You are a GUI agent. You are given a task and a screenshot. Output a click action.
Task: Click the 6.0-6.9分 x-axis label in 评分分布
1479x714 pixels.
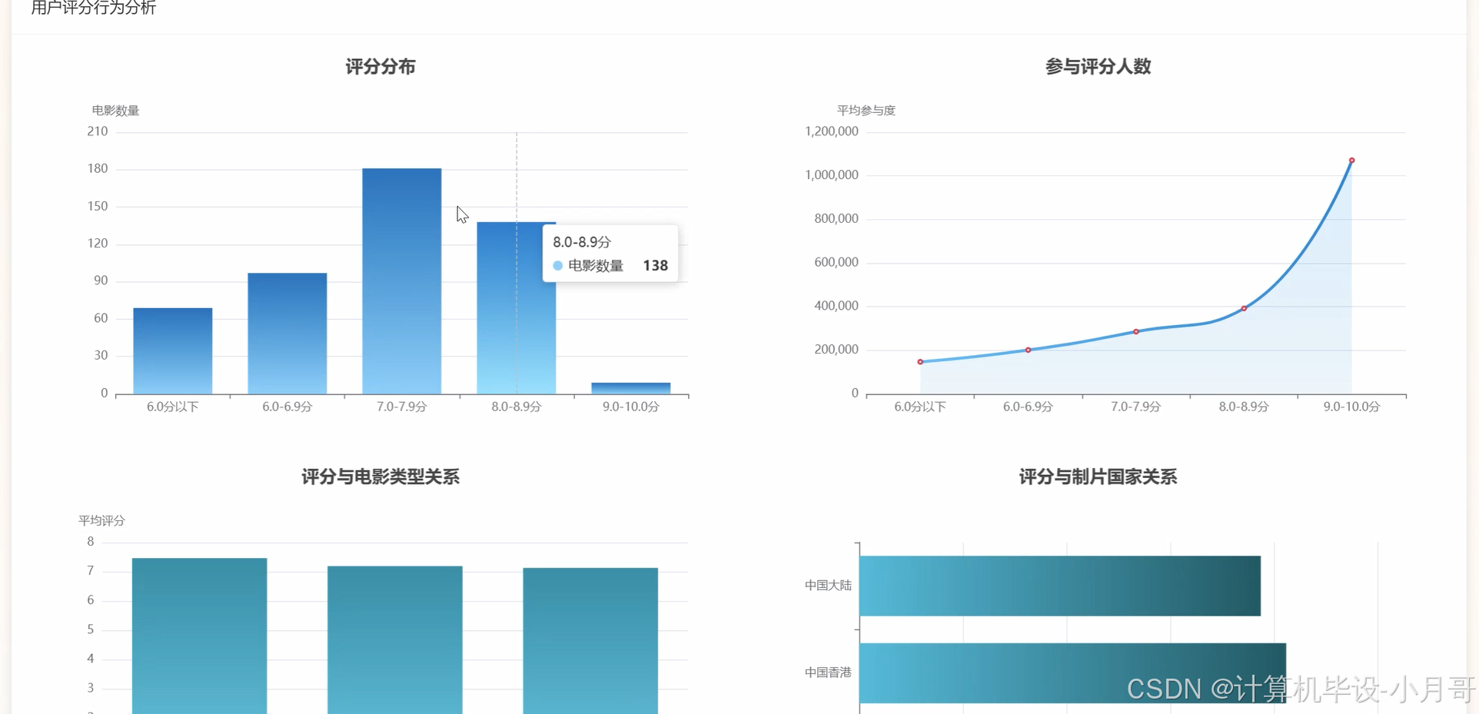287,407
